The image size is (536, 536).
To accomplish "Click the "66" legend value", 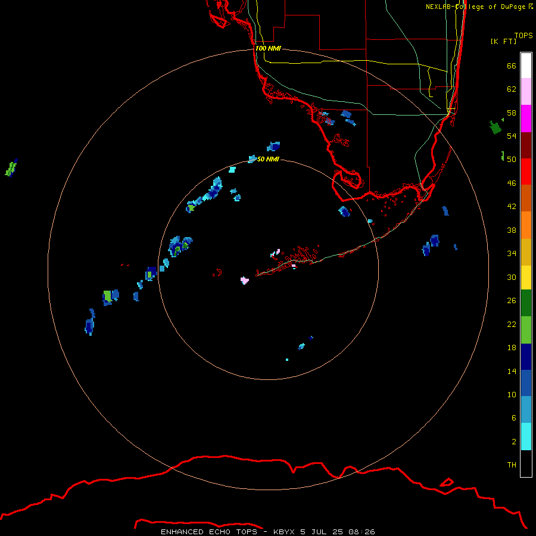I will coord(512,66).
